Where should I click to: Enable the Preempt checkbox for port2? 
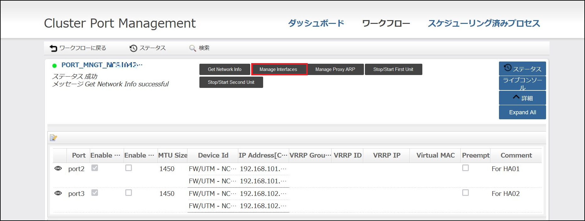(465, 168)
